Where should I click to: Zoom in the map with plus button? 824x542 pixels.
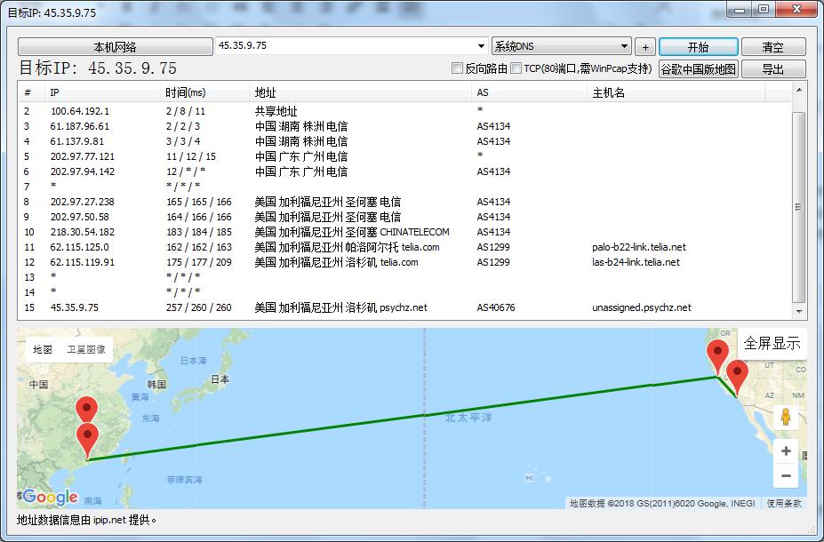(x=786, y=451)
